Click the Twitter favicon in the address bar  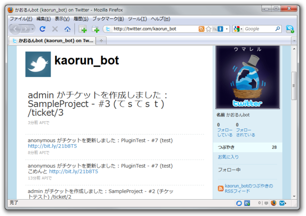108,29
